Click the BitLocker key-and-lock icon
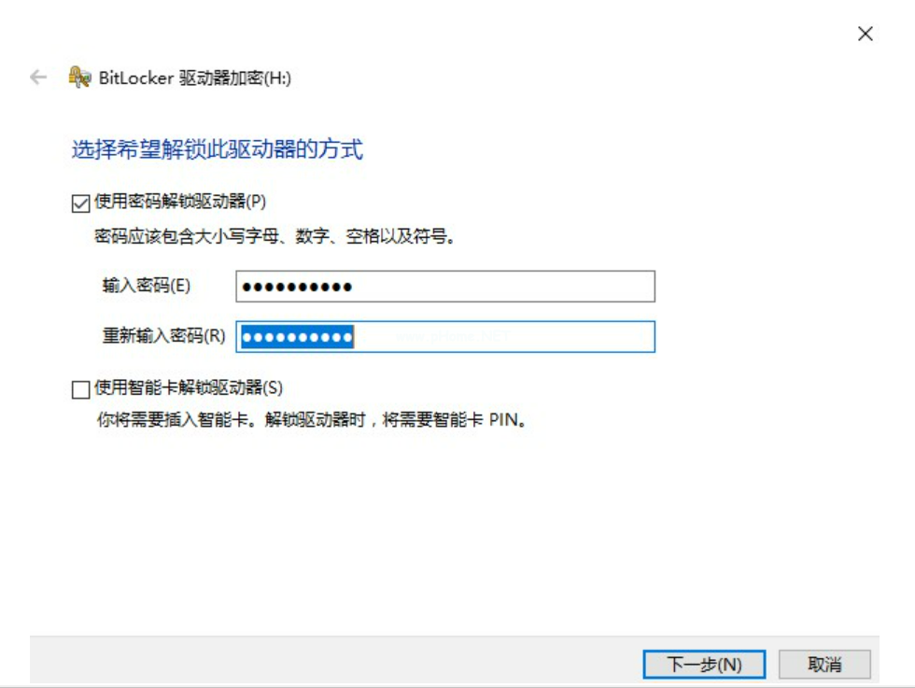 [79, 77]
